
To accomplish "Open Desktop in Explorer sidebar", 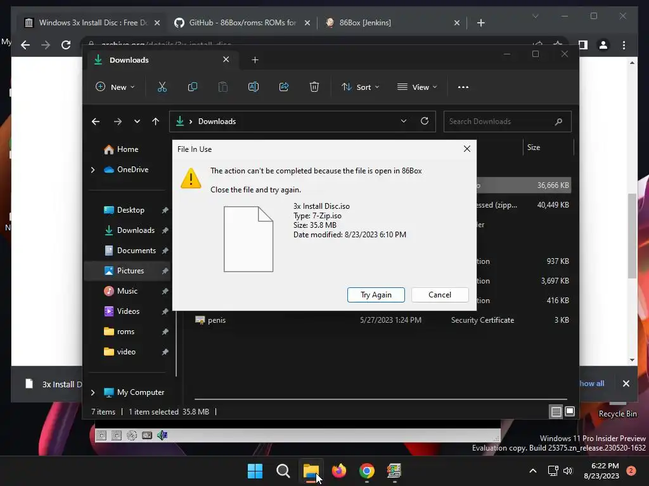I will pos(131,210).
